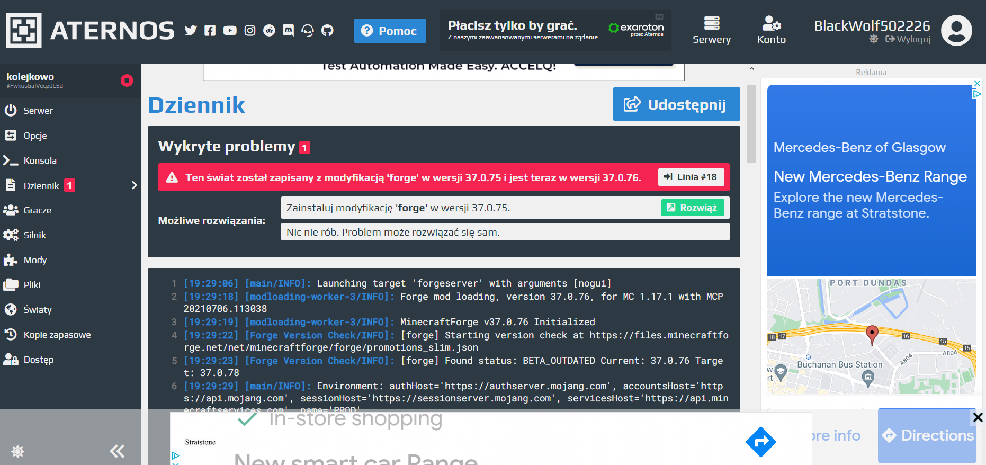Open the Twitter social icon
Image resolution: width=986 pixels, height=465 pixels.
(191, 31)
